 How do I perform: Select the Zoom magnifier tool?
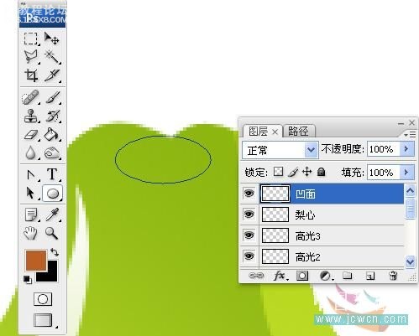(52, 233)
